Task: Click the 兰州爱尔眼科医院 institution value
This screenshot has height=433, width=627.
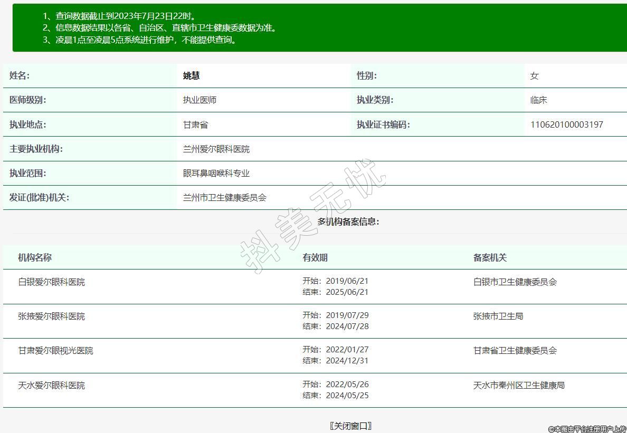Action: tap(216, 149)
